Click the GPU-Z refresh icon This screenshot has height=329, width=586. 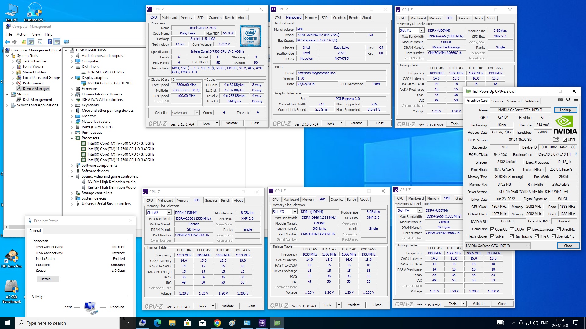[x=568, y=100]
